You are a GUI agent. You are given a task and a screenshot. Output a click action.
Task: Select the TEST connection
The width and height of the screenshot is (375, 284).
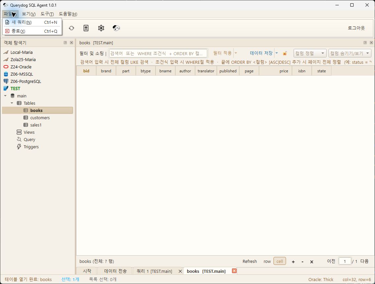15,89
